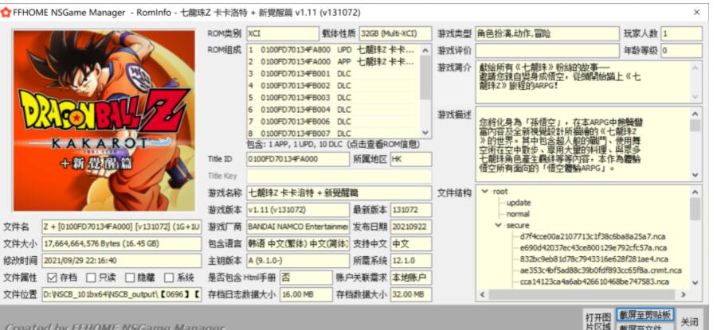Click the 游戏厂商 field BANDAI NAMCO
The image size is (717, 330).
[x=298, y=227]
